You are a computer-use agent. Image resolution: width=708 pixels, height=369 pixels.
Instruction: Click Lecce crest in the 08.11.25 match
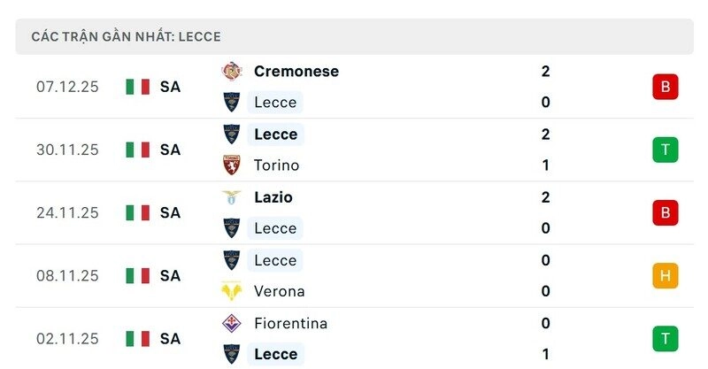coord(232,260)
